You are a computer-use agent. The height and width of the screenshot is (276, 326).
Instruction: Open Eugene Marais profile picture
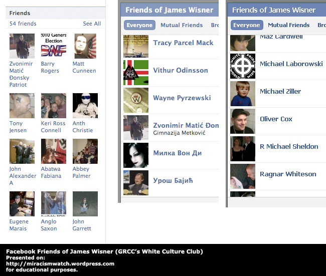point(22,204)
